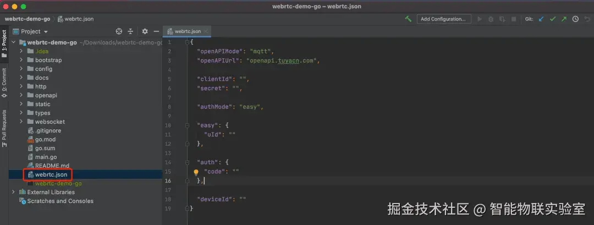Fold the "auth" block at line 14

pyautogui.click(x=187, y=162)
